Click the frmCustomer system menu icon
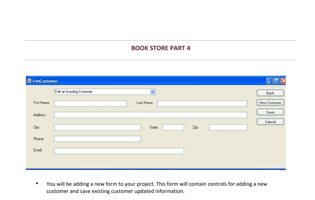315x200 pixels. pos(28,81)
